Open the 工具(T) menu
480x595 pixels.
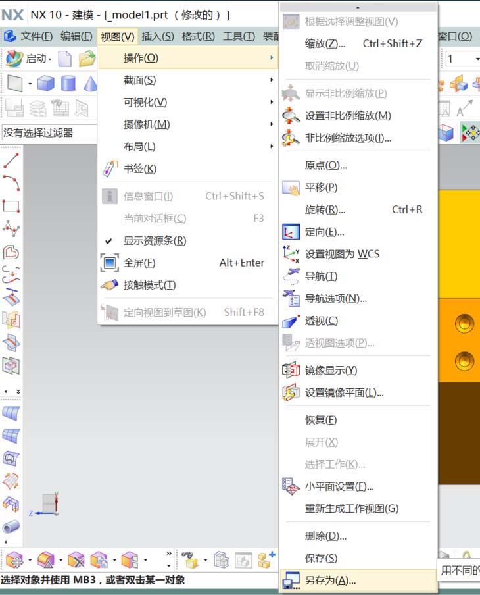pyautogui.click(x=239, y=36)
